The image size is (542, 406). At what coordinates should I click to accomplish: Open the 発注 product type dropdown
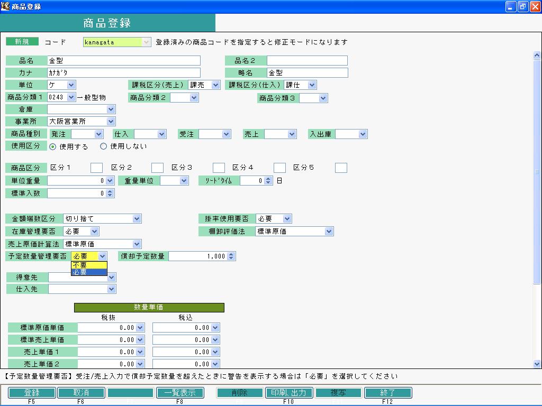tap(99, 134)
